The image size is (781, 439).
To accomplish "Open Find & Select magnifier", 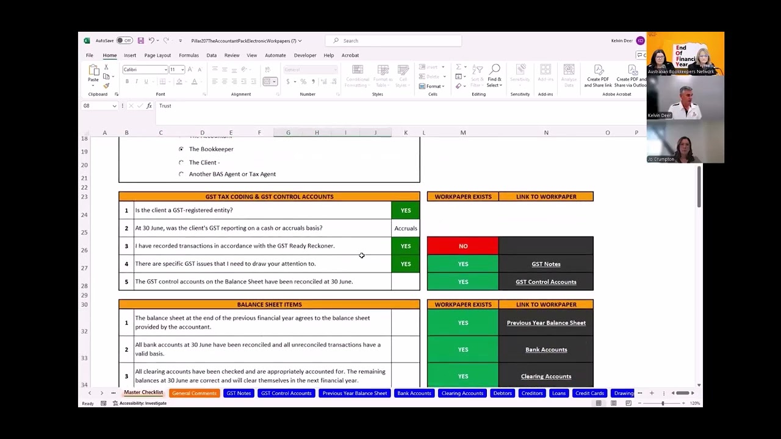I will (x=495, y=76).
